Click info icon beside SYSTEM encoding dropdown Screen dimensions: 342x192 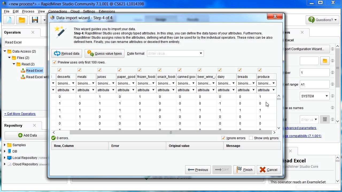[x=332, y=96]
